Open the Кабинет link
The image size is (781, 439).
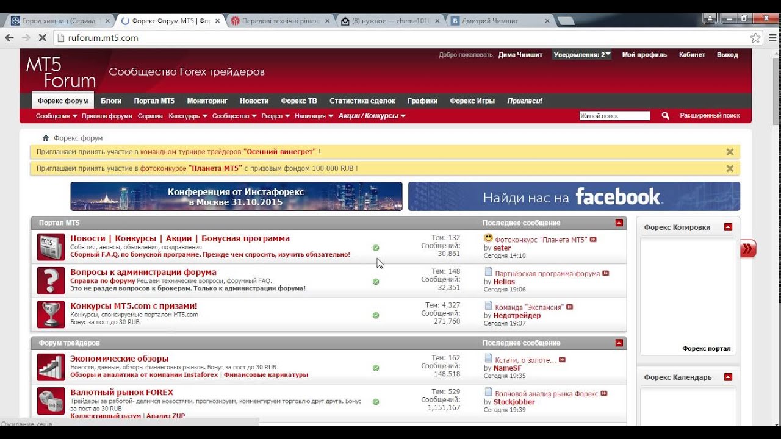pyautogui.click(x=692, y=54)
